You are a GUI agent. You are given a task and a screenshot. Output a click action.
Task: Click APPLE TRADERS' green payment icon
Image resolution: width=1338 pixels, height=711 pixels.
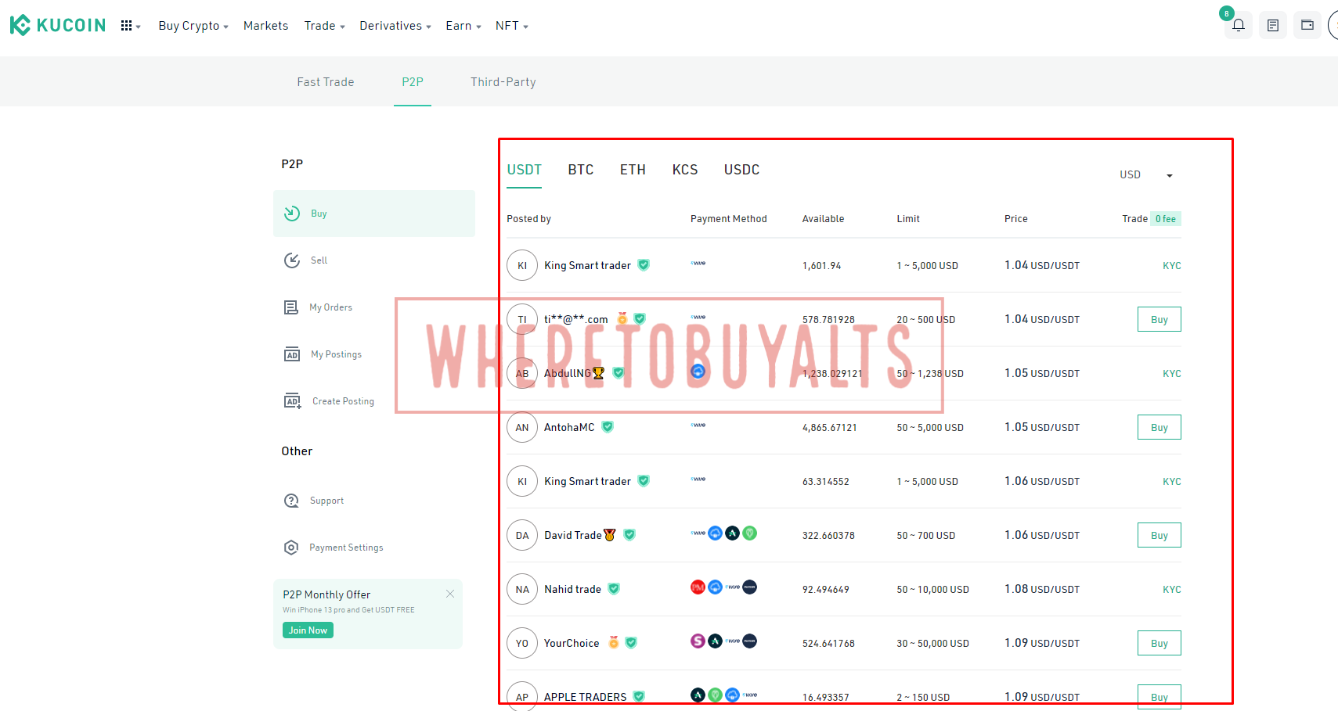(715, 695)
